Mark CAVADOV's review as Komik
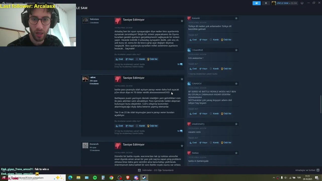 (214, 114)
